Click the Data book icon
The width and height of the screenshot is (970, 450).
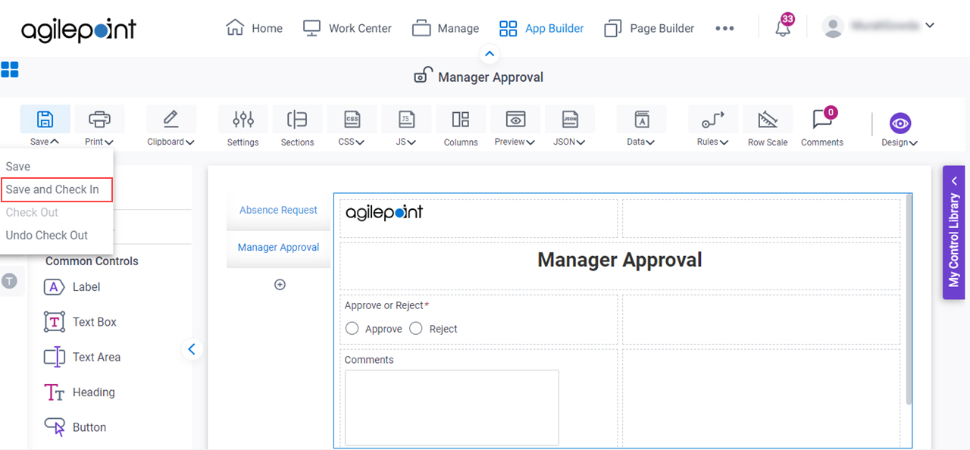coord(641,119)
